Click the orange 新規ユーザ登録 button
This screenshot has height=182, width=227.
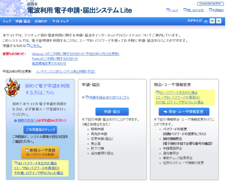pos(40,152)
